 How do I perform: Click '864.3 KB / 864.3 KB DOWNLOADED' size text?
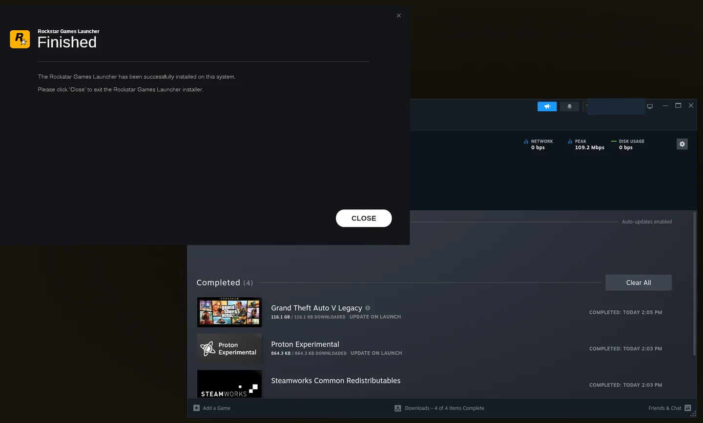[x=309, y=353]
